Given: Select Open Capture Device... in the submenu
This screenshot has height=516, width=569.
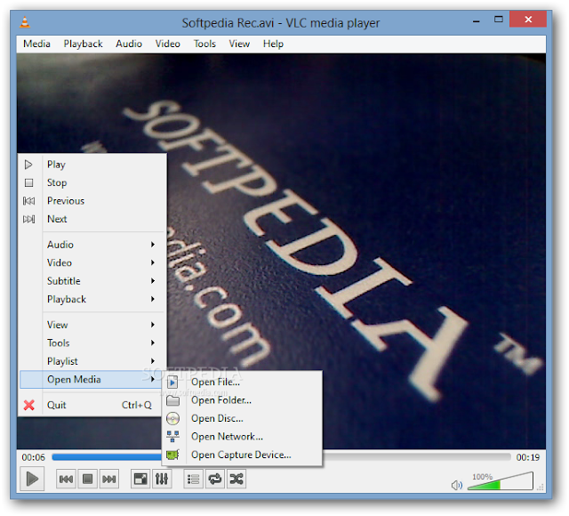Looking at the screenshot, I should [242, 455].
